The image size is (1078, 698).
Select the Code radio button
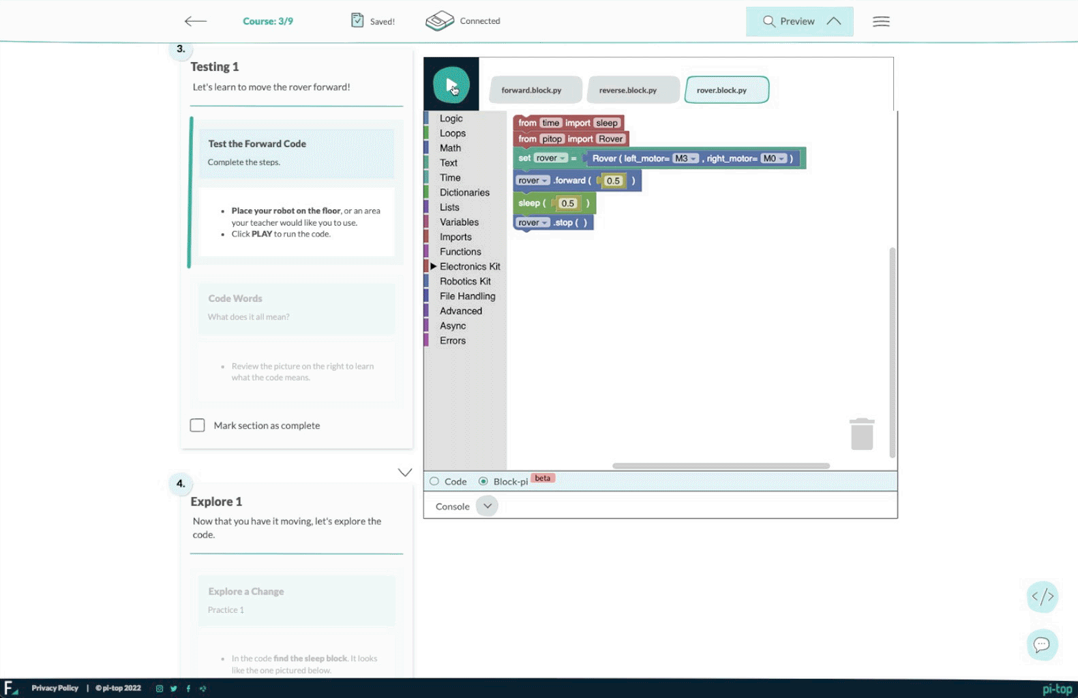click(x=434, y=481)
